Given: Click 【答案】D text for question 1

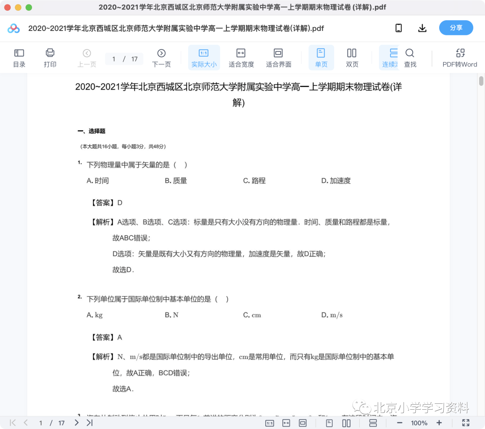Looking at the screenshot, I should (106, 203).
